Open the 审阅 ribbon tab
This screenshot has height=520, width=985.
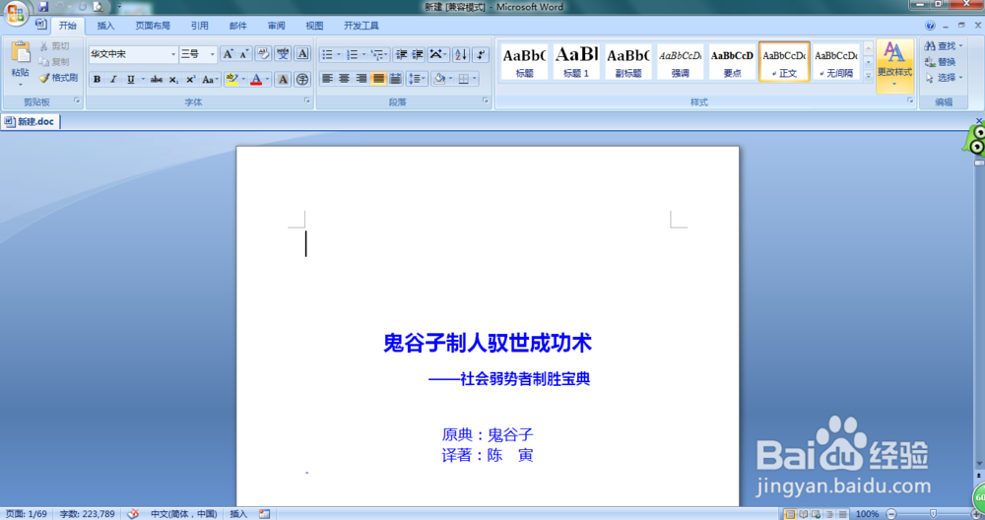277,26
